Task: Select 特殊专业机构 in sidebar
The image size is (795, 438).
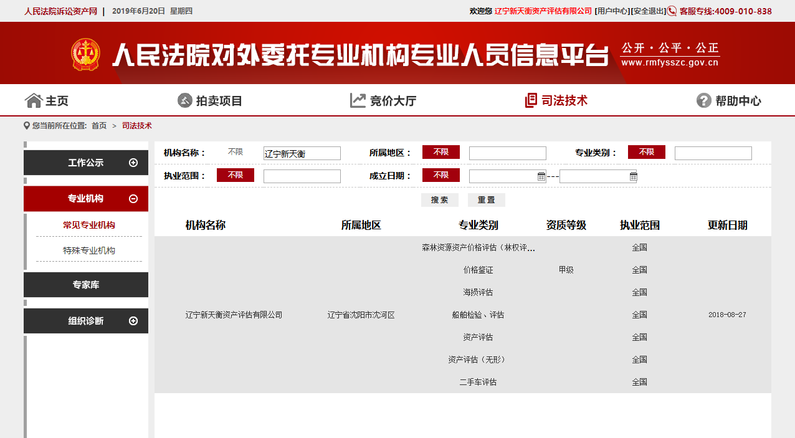Action: 89,250
